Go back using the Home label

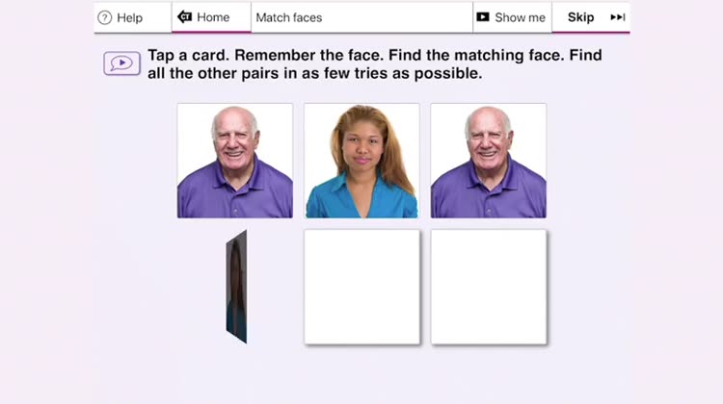[x=213, y=17]
